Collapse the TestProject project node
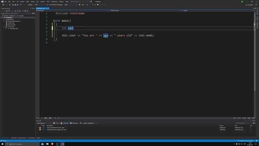Image resolution: width=259 pixels, height=146 pixels. tap(2, 17)
